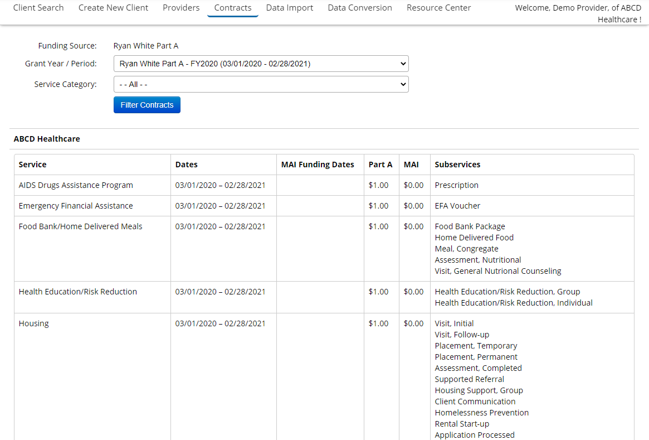Click the Assessment, Completed subservice
The image size is (649, 440).
(478, 368)
